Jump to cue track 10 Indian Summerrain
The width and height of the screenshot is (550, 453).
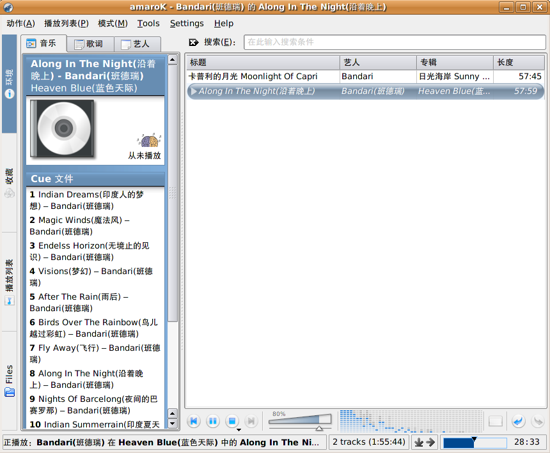95,424
